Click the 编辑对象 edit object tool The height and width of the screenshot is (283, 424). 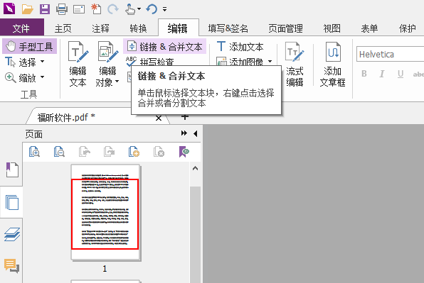(107, 64)
